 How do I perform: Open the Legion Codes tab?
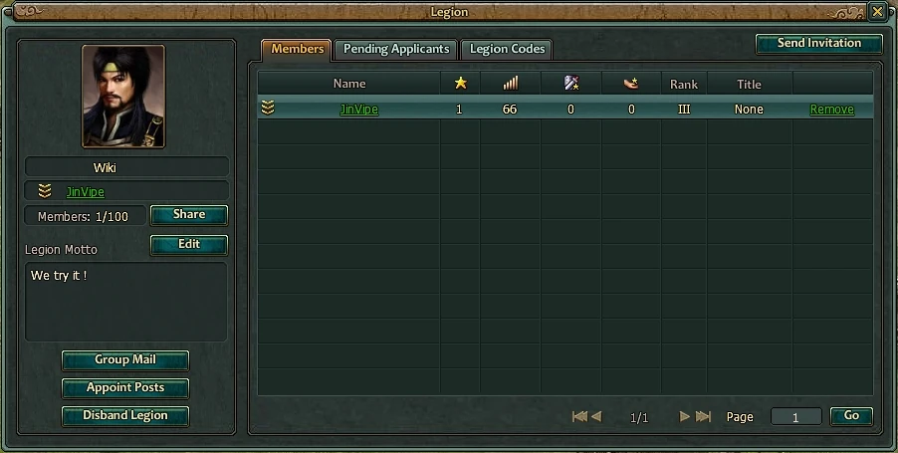coord(507,49)
